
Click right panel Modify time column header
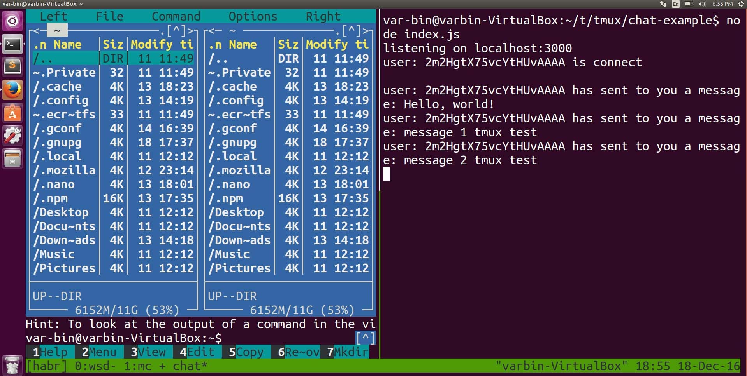(337, 44)
